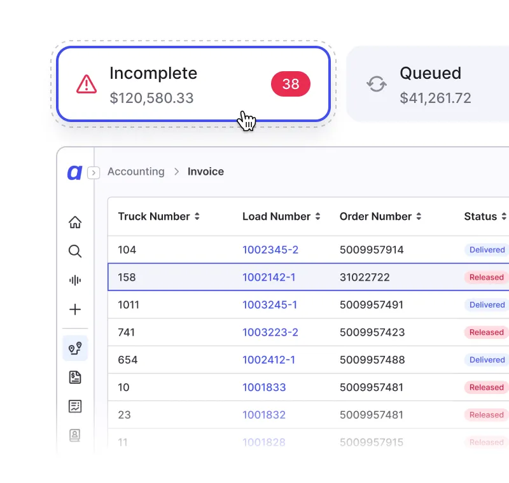The image size is (509, 483).
Task: Select truck number 1011 cell
Action: [129, 304]
